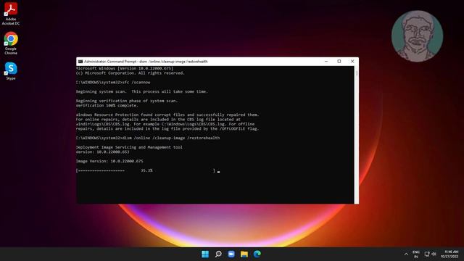Switch the ENG IN input language
Screen dimensions: 464x261
[x=415, y=254]
